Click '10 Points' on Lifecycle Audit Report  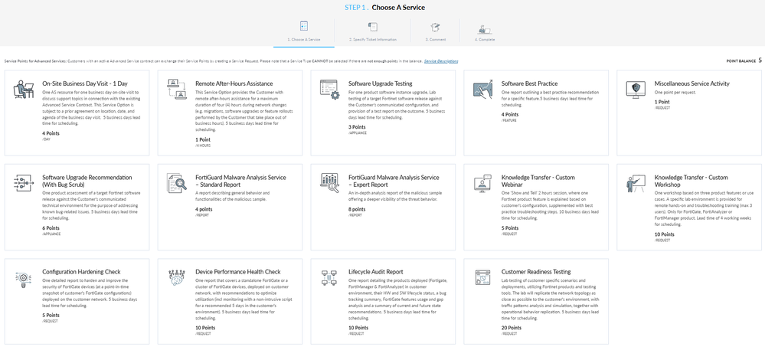[358, 328]
